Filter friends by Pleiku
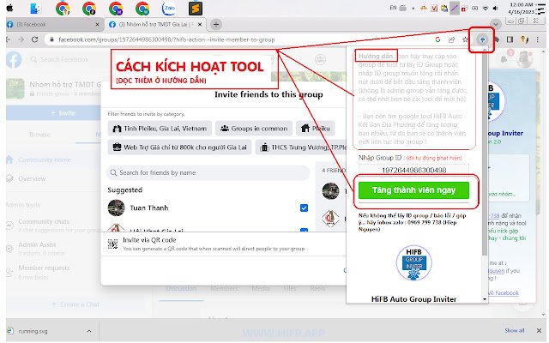 tap(316, 129)
